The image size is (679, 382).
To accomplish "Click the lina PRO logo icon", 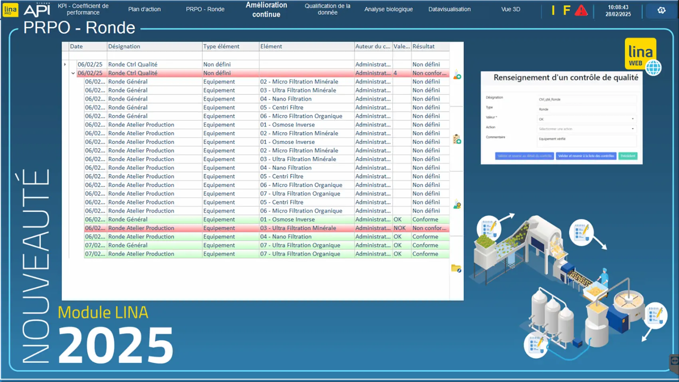I will pos(10,10).
